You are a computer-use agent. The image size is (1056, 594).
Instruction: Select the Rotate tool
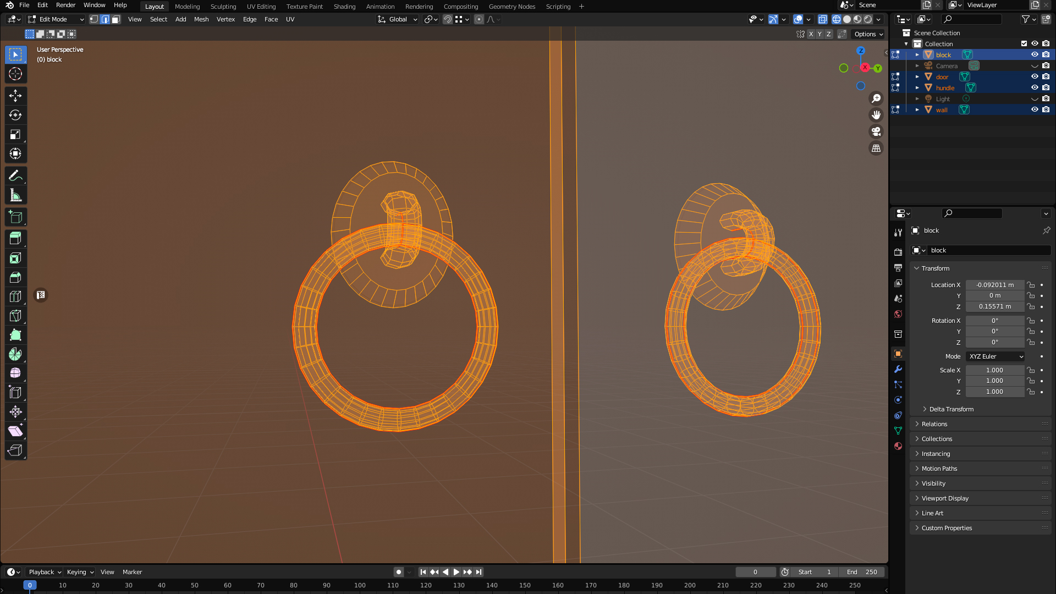point(15,115)
